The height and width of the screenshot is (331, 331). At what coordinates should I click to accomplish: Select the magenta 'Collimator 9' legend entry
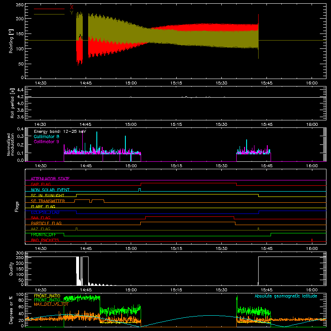(46, 142)
